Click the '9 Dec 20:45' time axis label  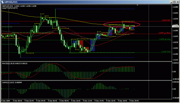(134, 101)
